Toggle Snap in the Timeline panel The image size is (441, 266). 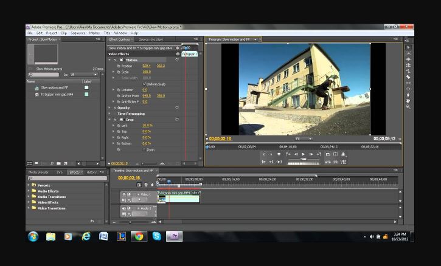139,185
